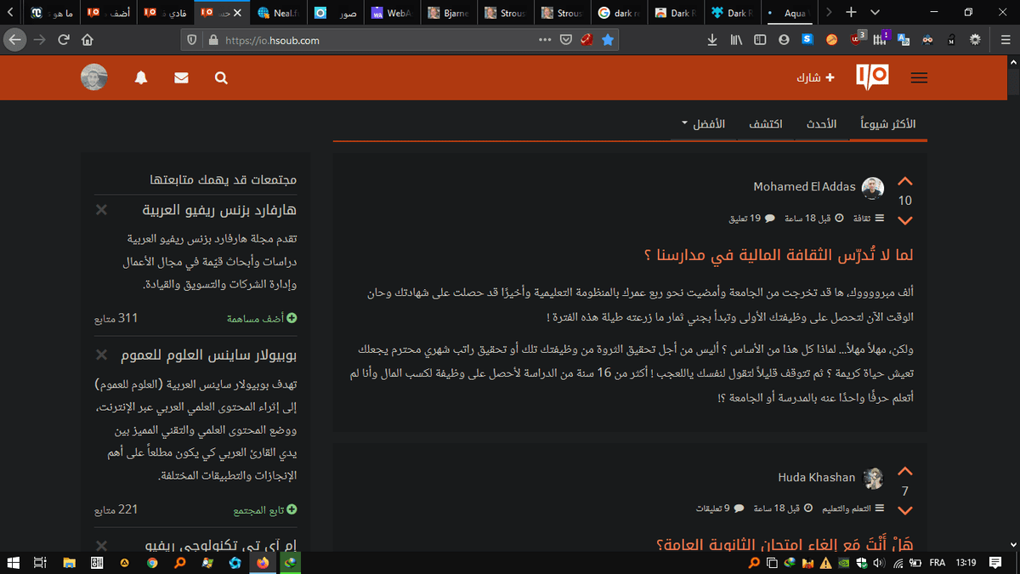Open Task View in the taskbar
The image size is (1020, 574).
[39, 562]
